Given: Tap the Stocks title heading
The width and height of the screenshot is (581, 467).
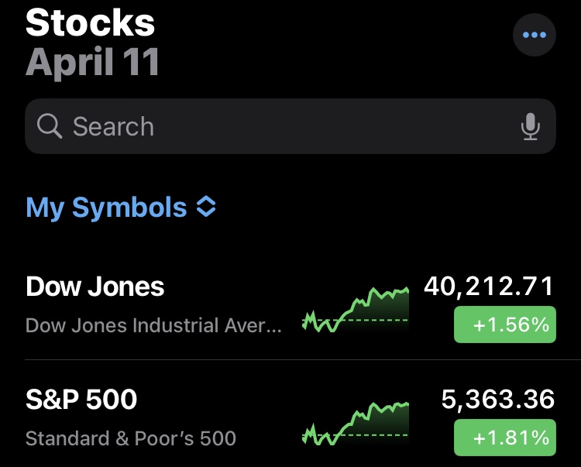Looking at the screenshot, I should (x=90, y=23).
